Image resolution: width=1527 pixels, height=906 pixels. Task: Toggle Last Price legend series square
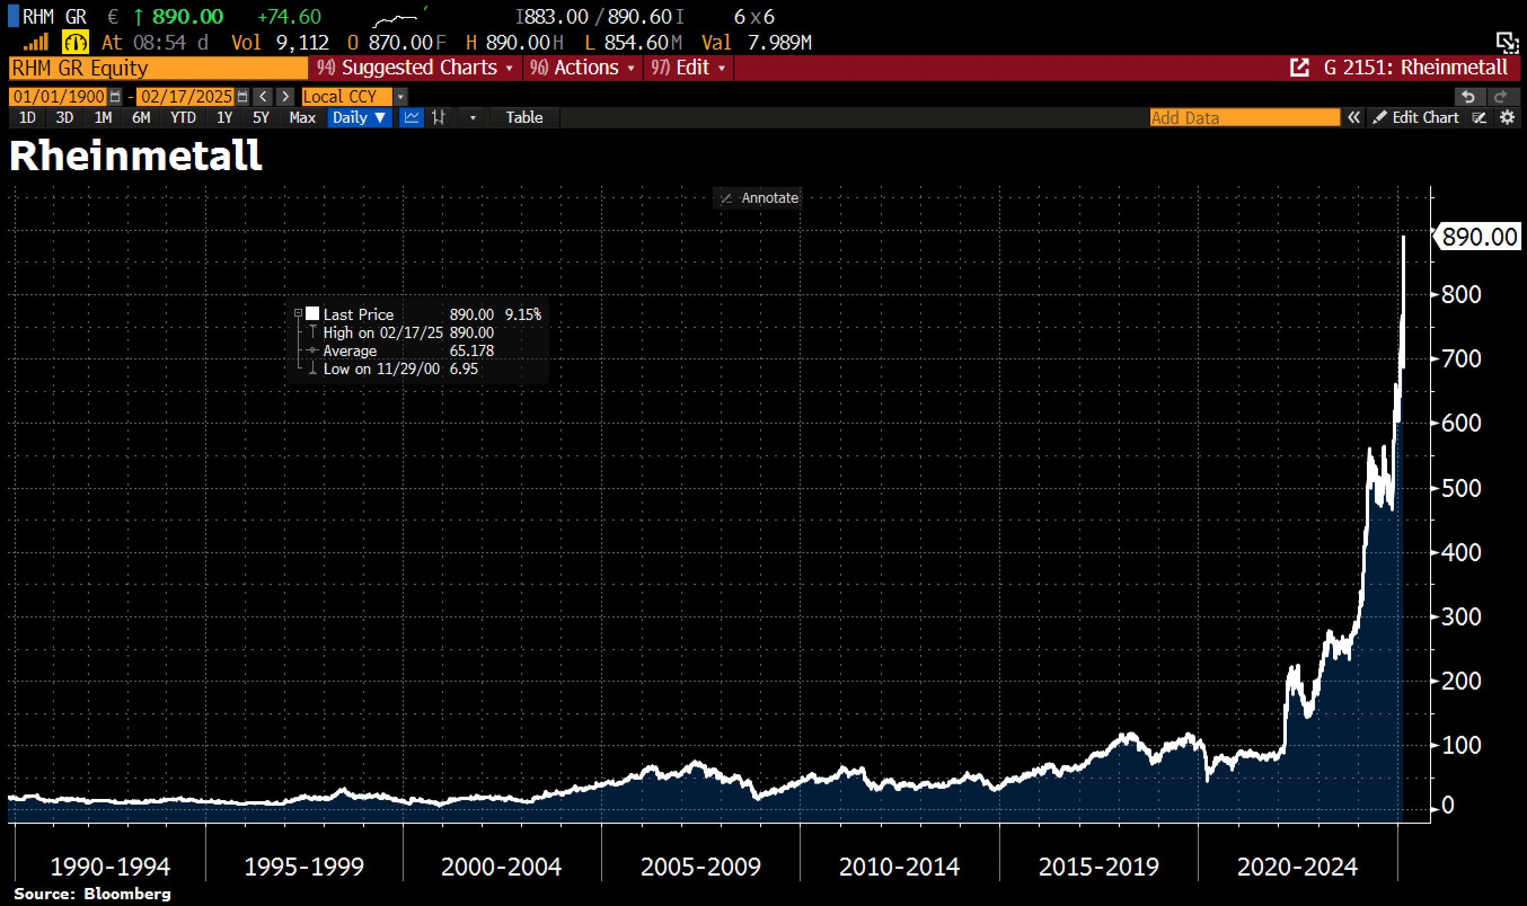pos(312,314)
